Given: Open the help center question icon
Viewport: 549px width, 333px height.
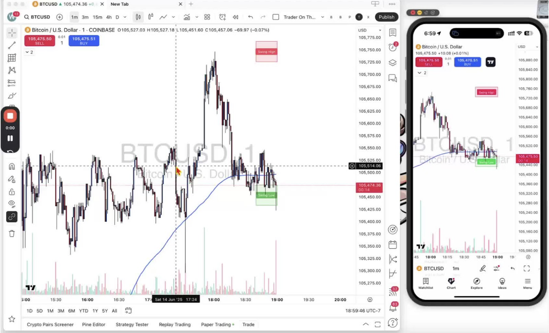Looking at the screenshot, I should coord(393,323).
